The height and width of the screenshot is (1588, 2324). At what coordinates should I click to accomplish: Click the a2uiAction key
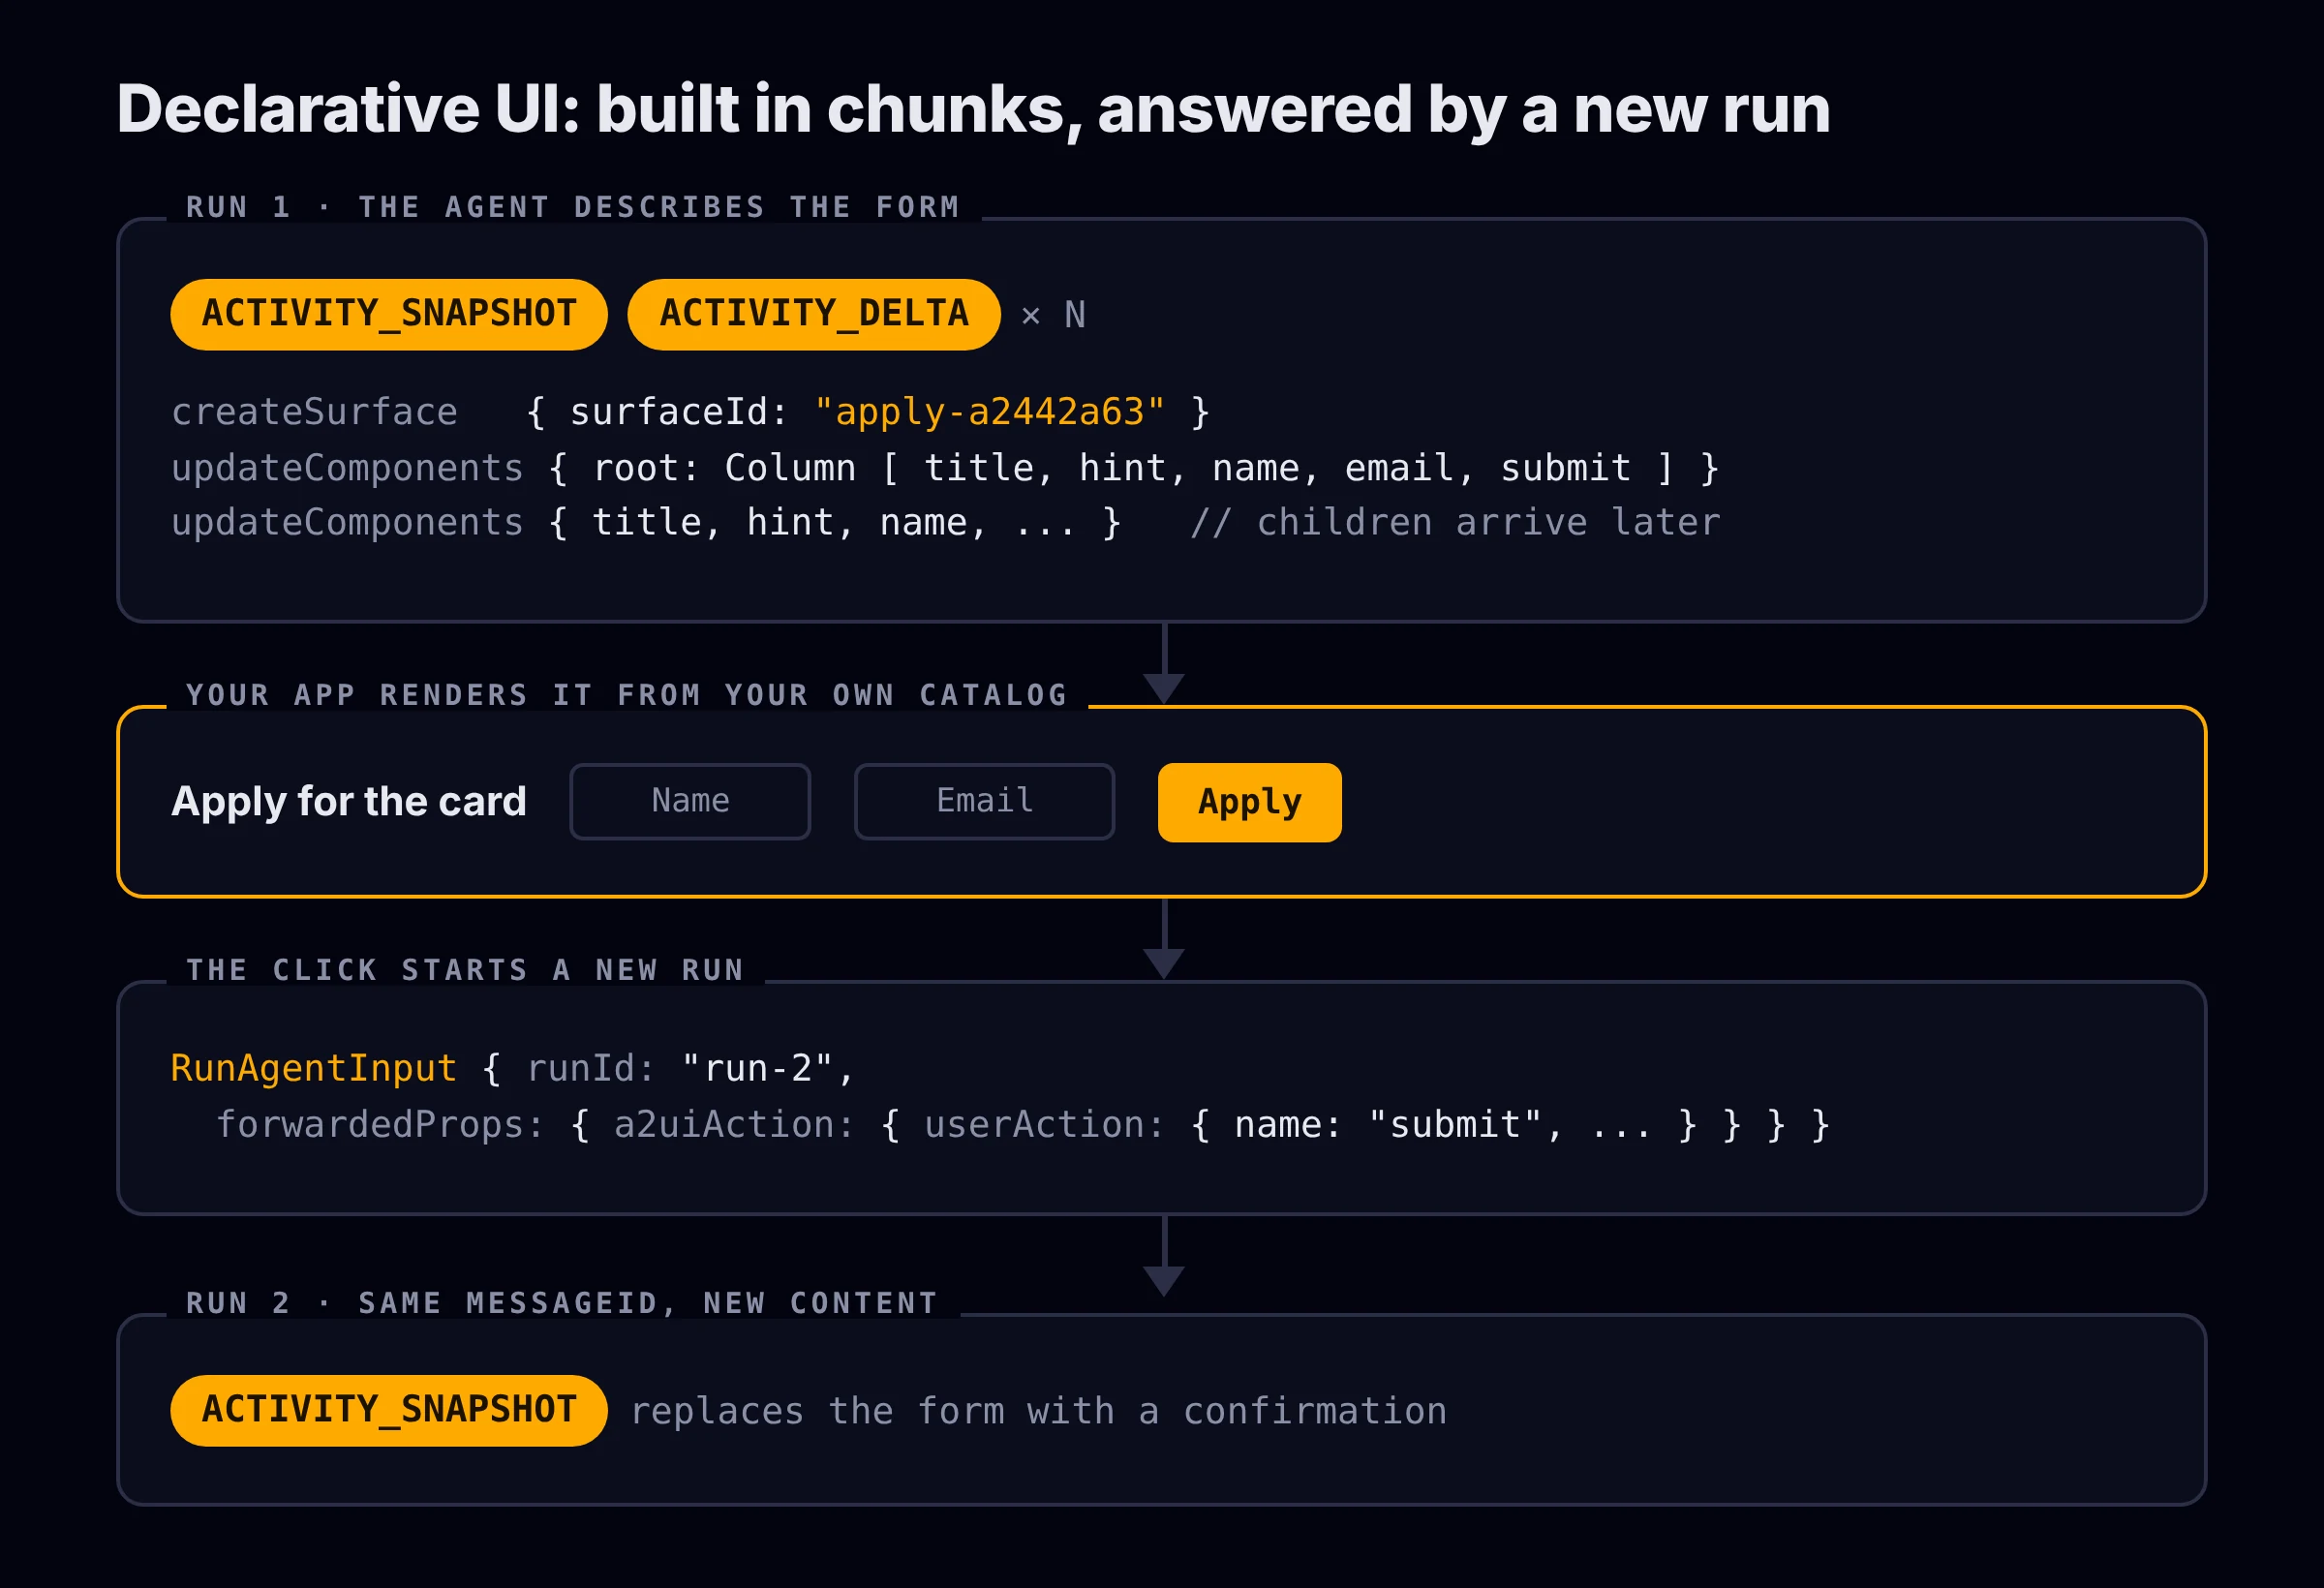pyautogui.click(x=733, y=1124)
